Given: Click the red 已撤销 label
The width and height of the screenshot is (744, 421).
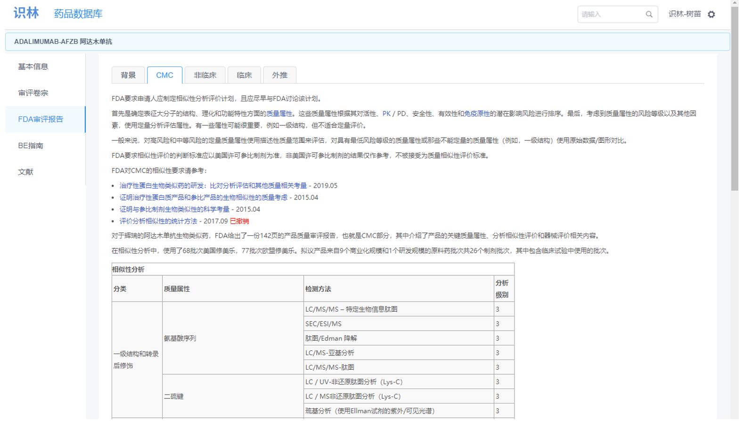Looking at the screenshot, I should pos(239,221).
